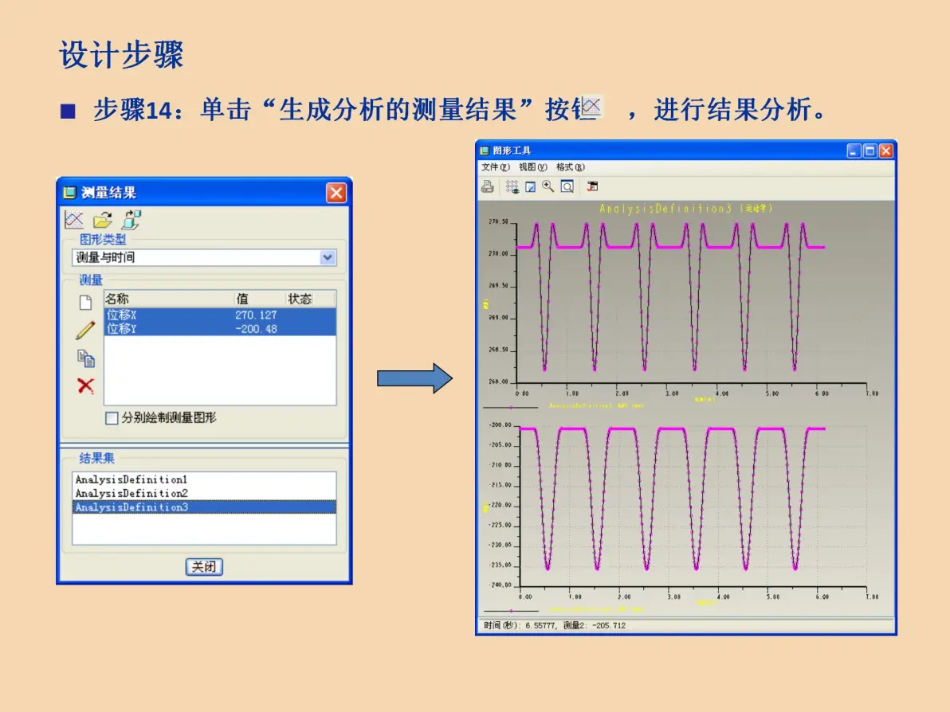This screenshot has width=950, height=712.
Task: Click the graph-the-measure icon in 测量结果
Action: click(74, 220)
